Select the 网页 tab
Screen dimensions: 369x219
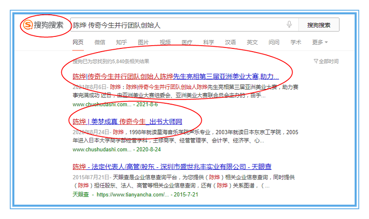(x=78, y=42)
